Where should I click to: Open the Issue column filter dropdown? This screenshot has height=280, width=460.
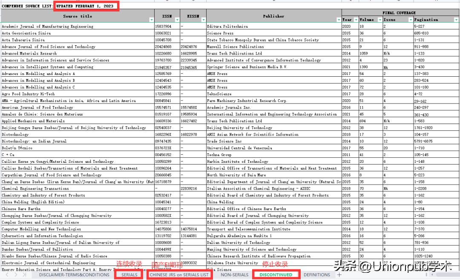tap(411, 20)
